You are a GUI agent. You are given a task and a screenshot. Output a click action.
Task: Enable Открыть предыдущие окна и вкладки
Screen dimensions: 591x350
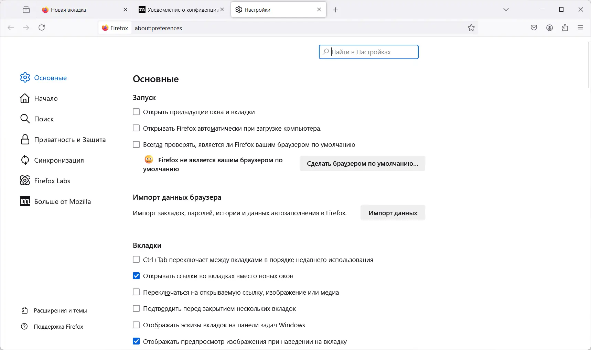click(x=136, y=112)
